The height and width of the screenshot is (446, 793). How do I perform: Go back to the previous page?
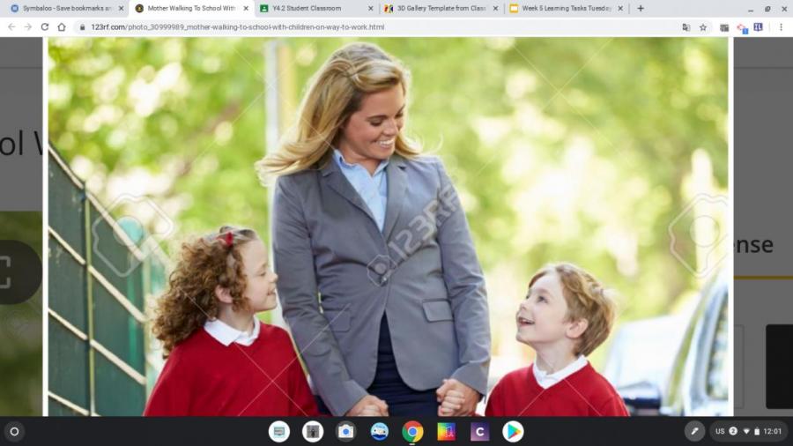coord(11,27)
